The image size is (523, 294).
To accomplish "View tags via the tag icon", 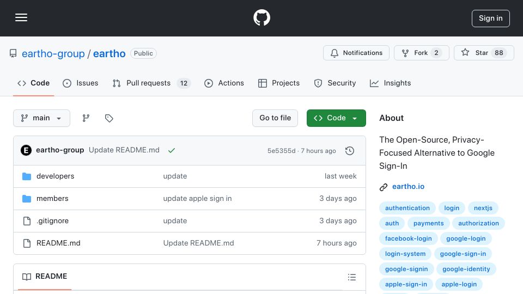I will 109,118.
